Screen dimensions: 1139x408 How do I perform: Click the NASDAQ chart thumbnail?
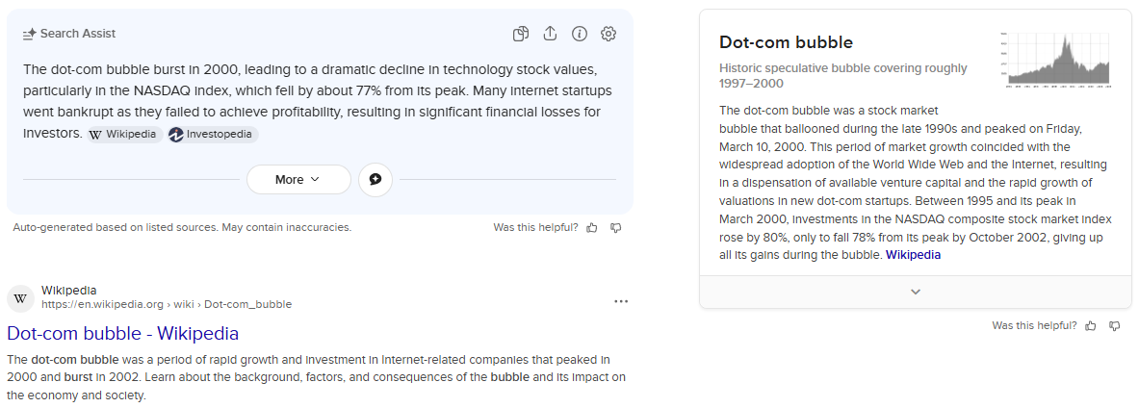[x=1055, y=60]
